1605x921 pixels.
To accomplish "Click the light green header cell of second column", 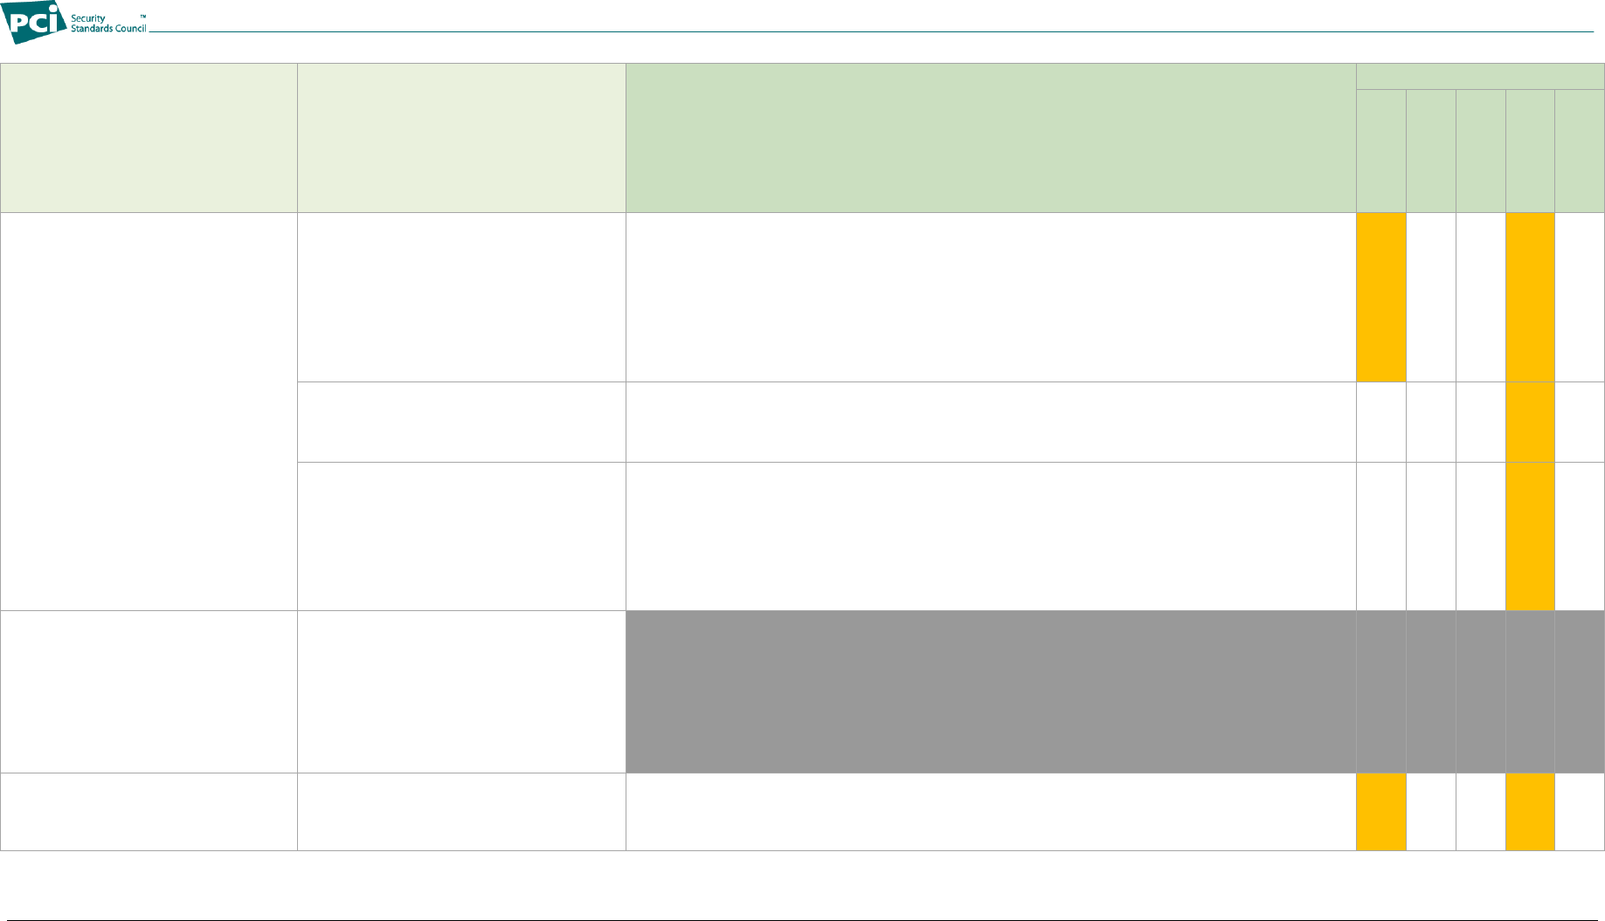I will point(461,138).
